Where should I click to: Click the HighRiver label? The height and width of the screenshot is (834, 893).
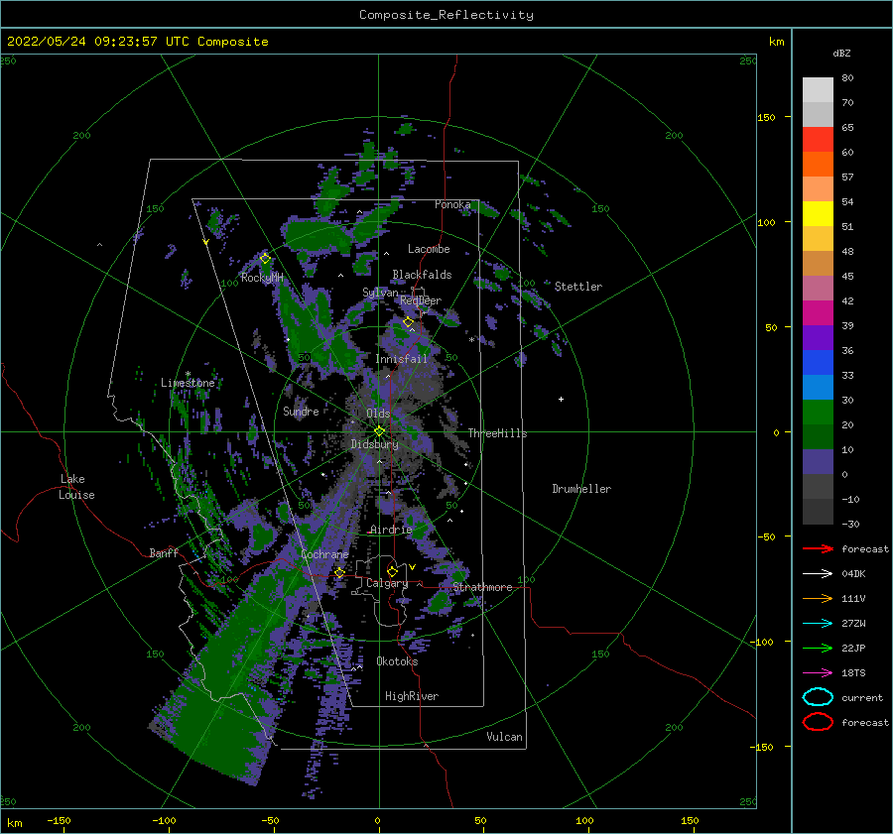412,696
